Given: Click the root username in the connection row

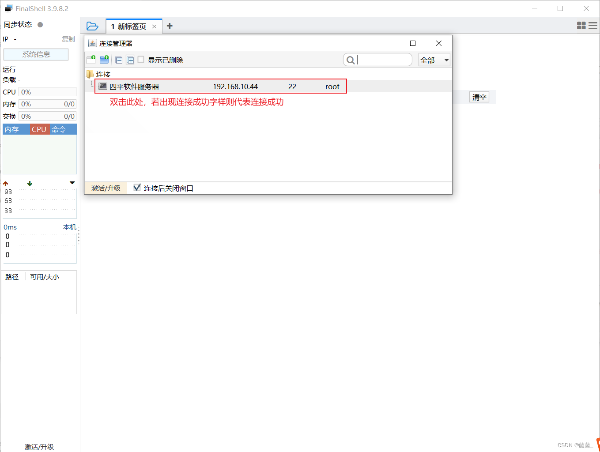Looking at the screenshot, I should [x=332, y=87].
